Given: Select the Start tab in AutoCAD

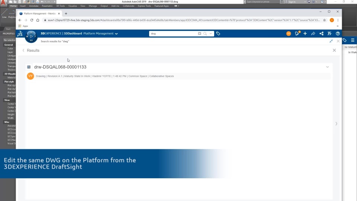Looking at the screenshot, I should pos(8,29).
